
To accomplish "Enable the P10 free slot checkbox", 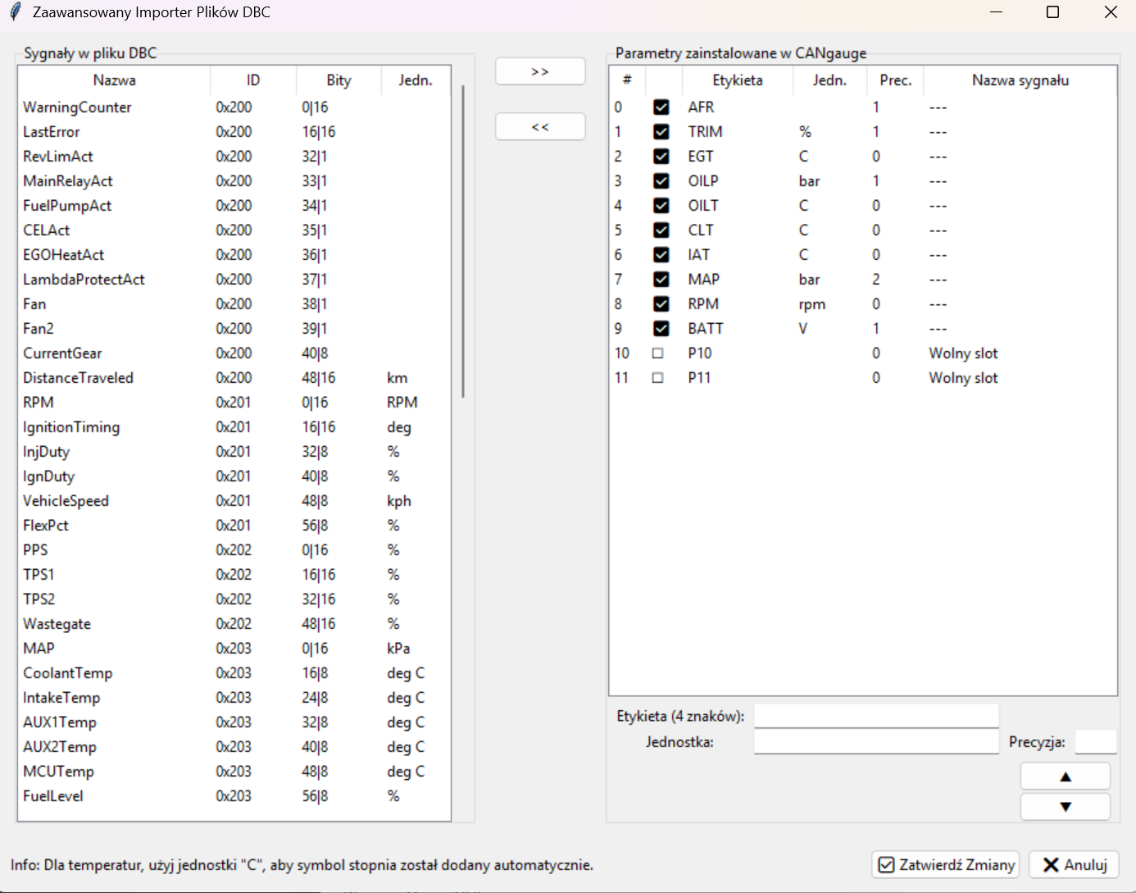I will (657, 353).
